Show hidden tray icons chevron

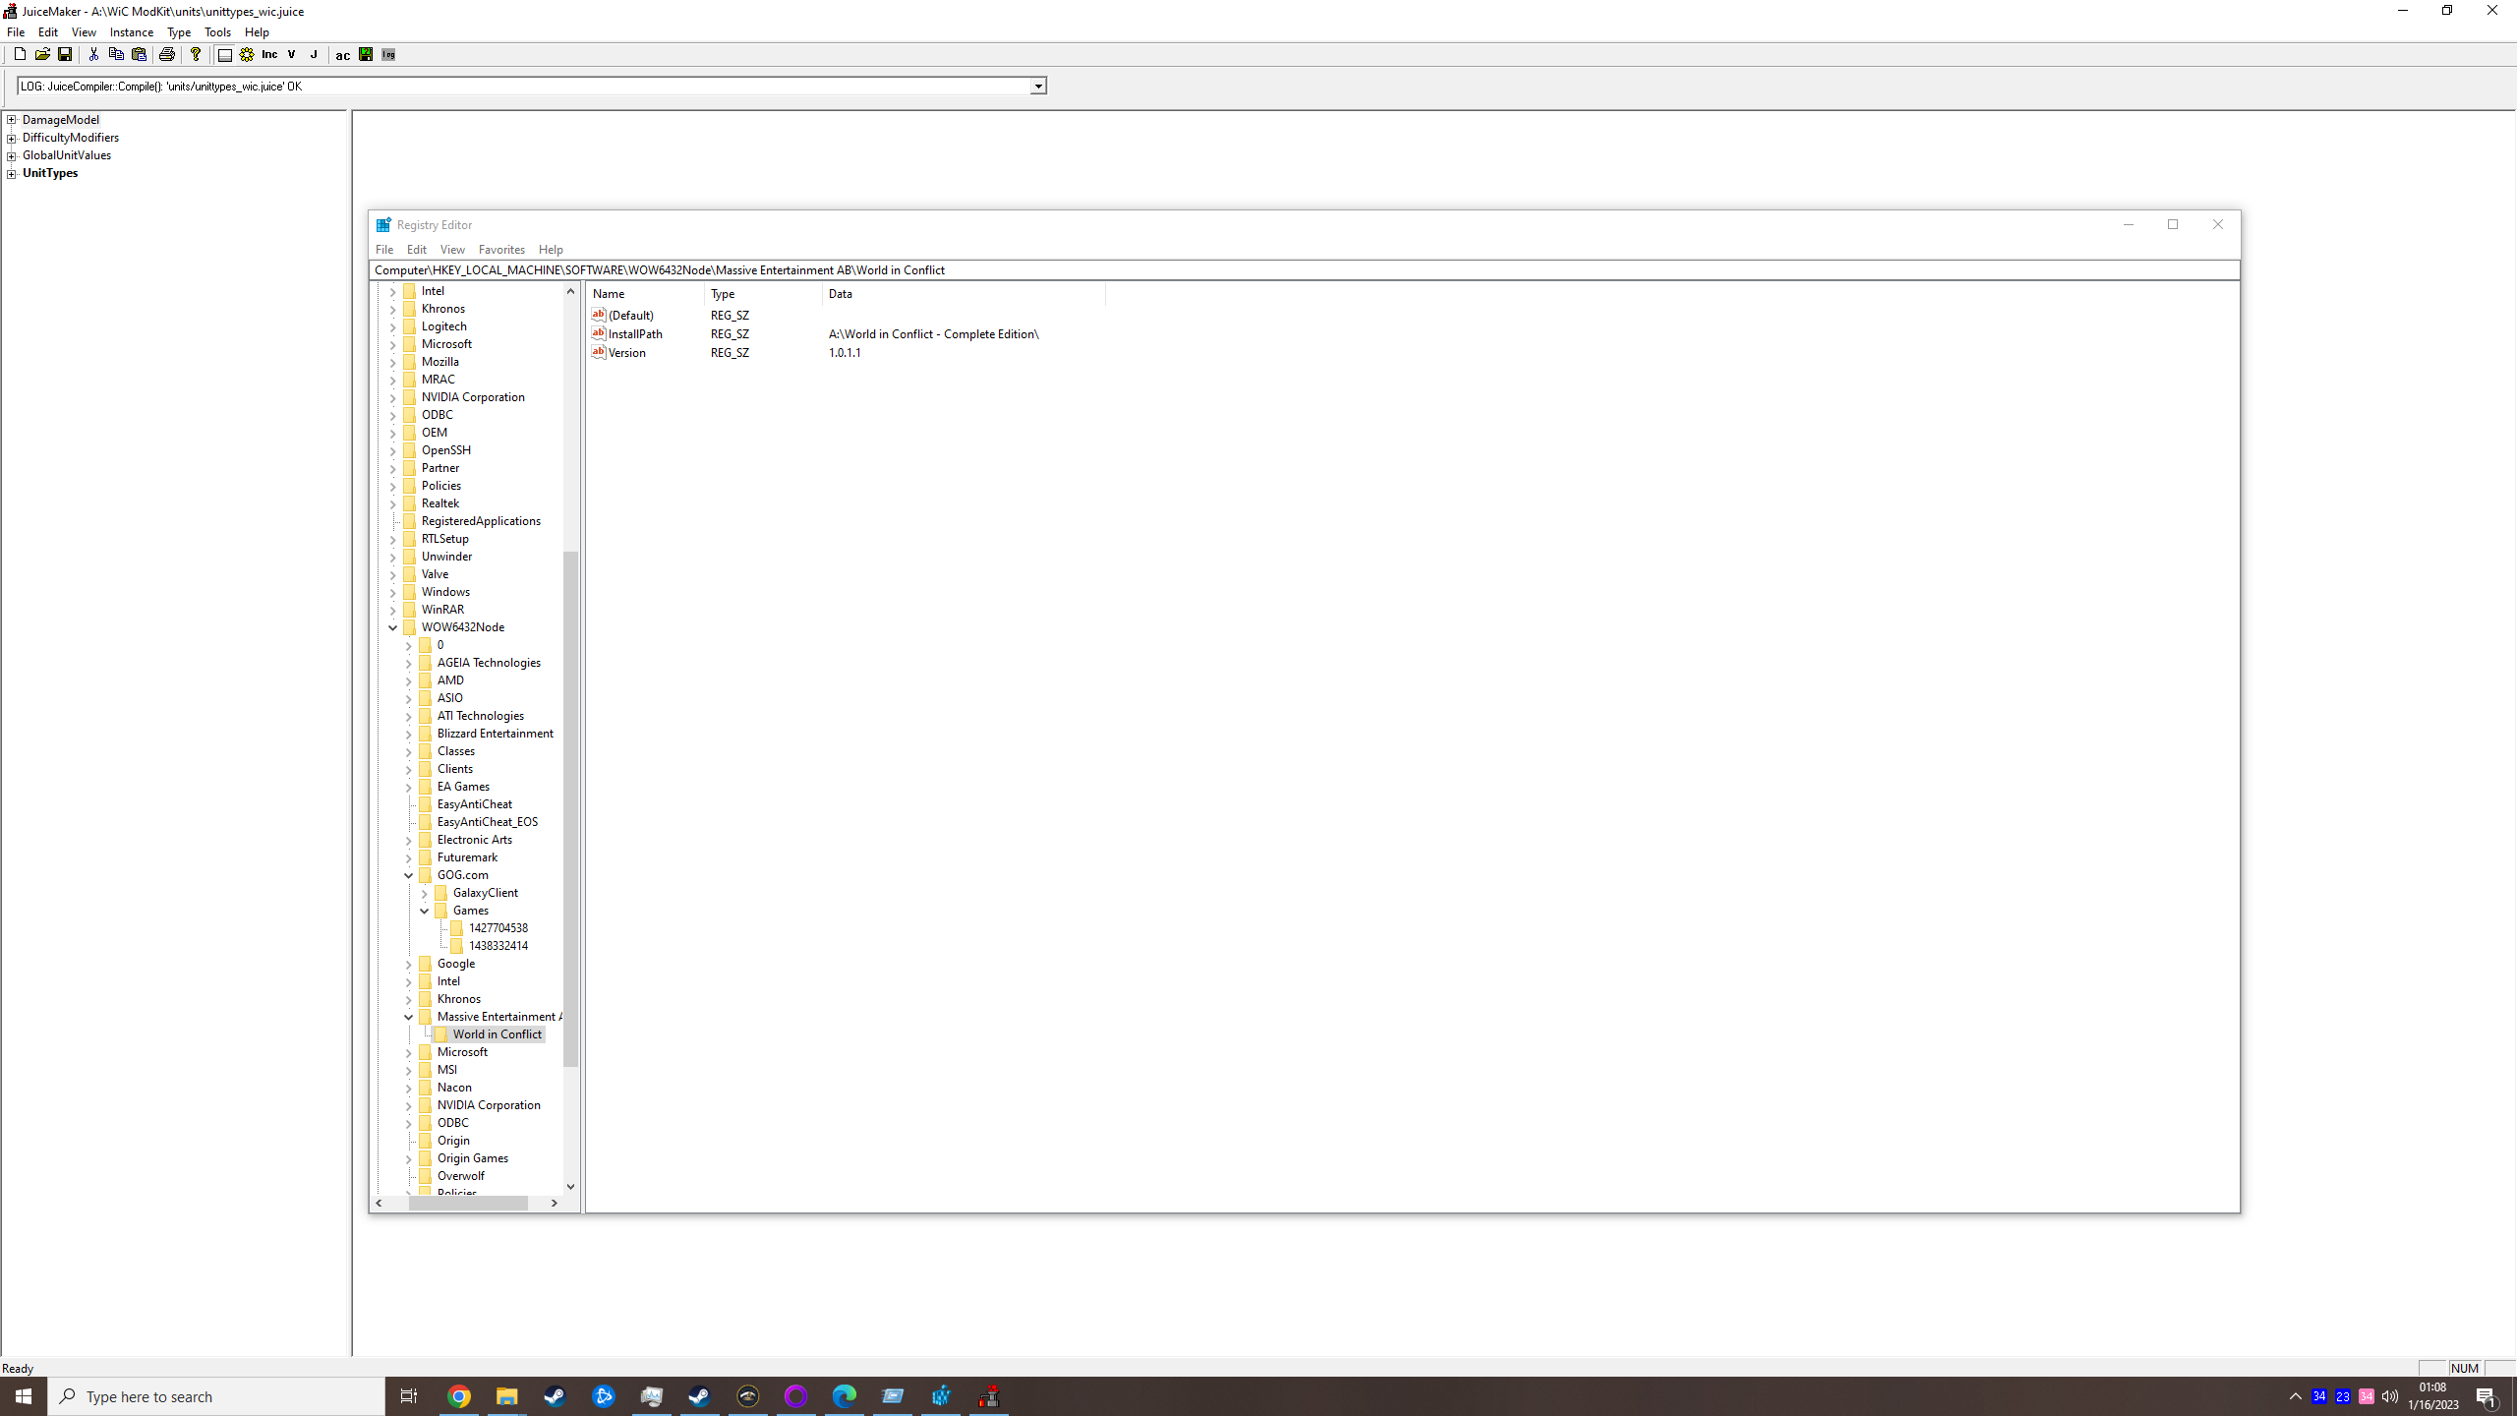coord(2296,1396)
